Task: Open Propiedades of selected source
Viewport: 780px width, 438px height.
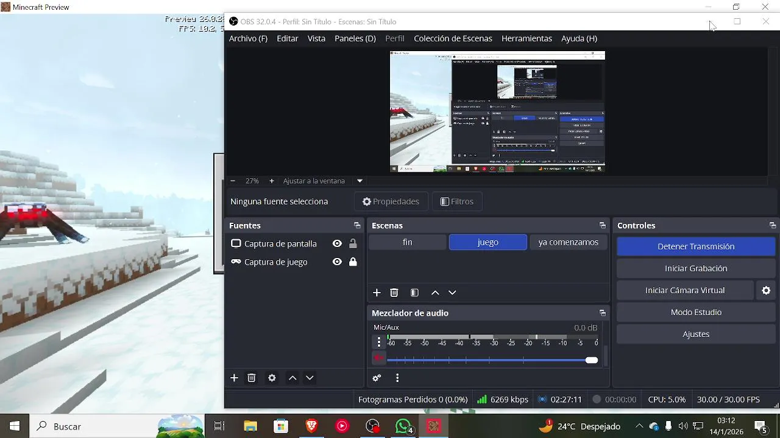Action: 391,201
